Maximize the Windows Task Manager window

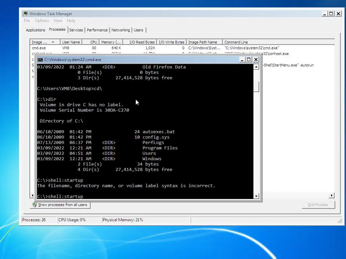pos(331,13)
